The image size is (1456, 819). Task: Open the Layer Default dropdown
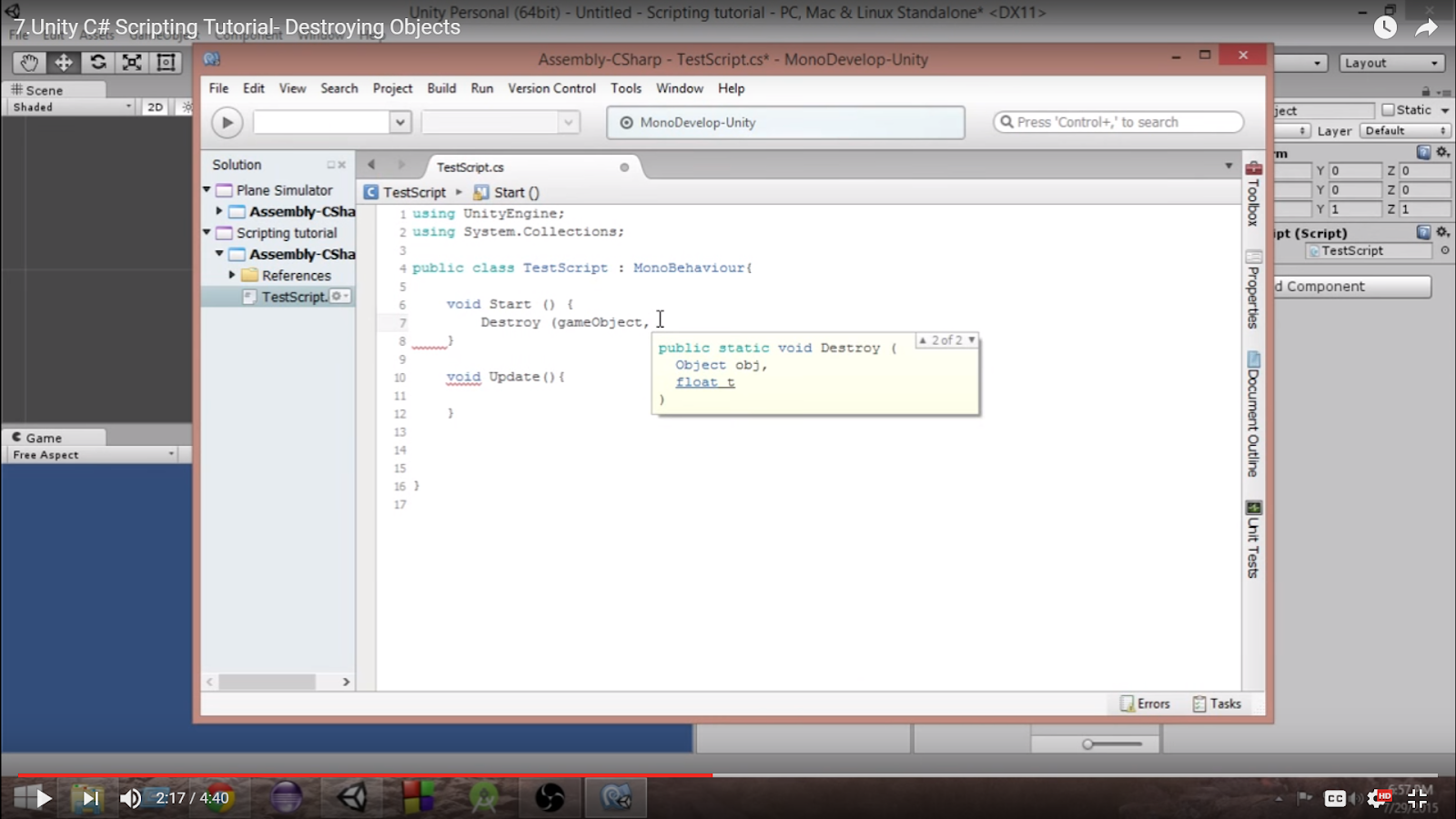(x=1405, y=131)
